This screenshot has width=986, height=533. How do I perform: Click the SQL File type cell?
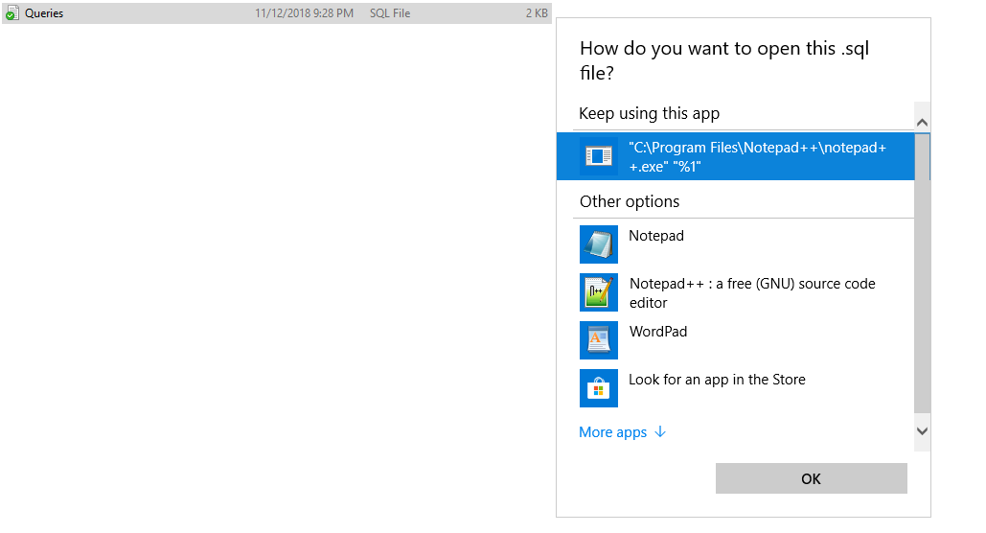point(390,13)
